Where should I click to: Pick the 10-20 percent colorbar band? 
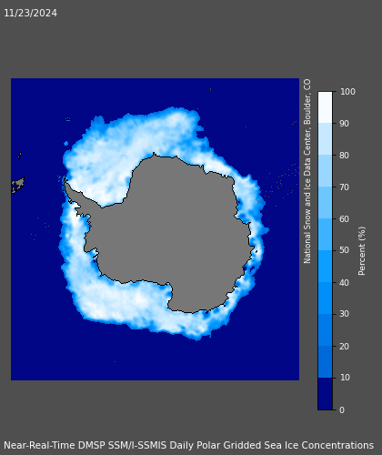325,361
